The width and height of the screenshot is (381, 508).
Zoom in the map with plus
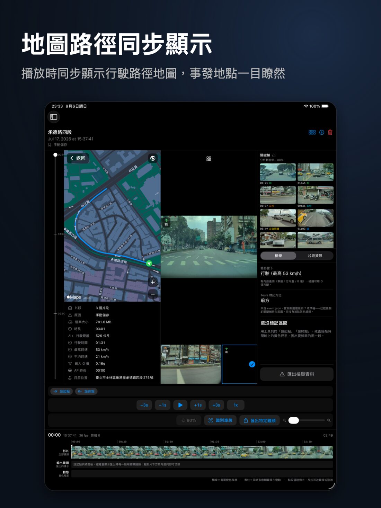coord(153,282)
